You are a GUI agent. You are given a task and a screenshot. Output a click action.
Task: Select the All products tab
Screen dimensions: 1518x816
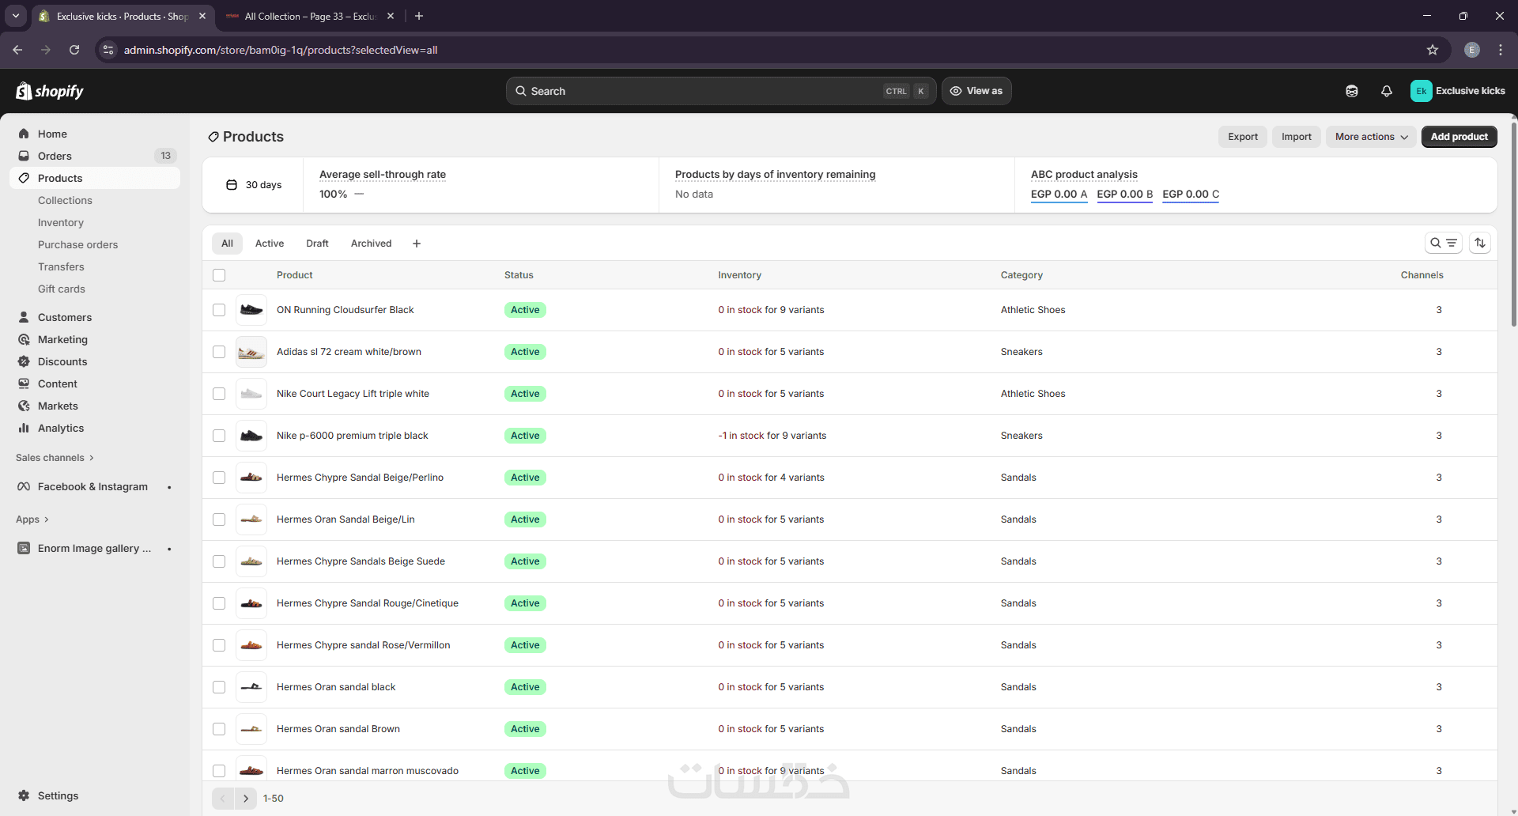pos(227,244)
